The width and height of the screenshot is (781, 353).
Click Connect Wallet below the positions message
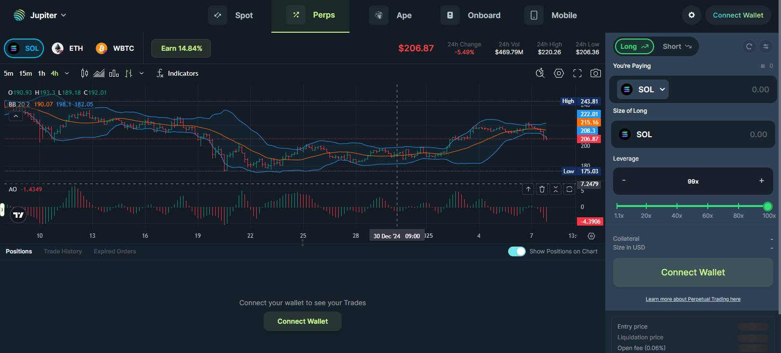pyautogui.click(x=303, y=321)
